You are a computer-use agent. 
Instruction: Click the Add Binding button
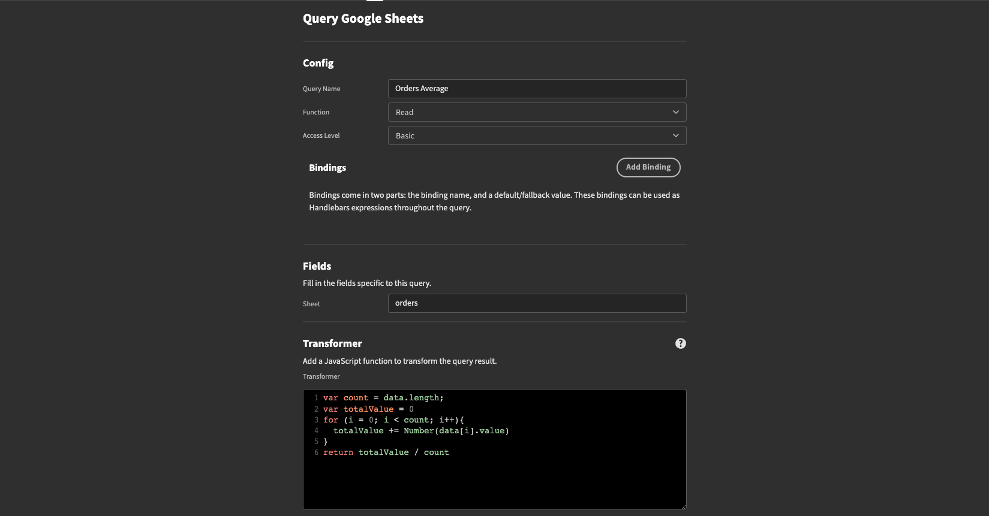coord(648,167)
